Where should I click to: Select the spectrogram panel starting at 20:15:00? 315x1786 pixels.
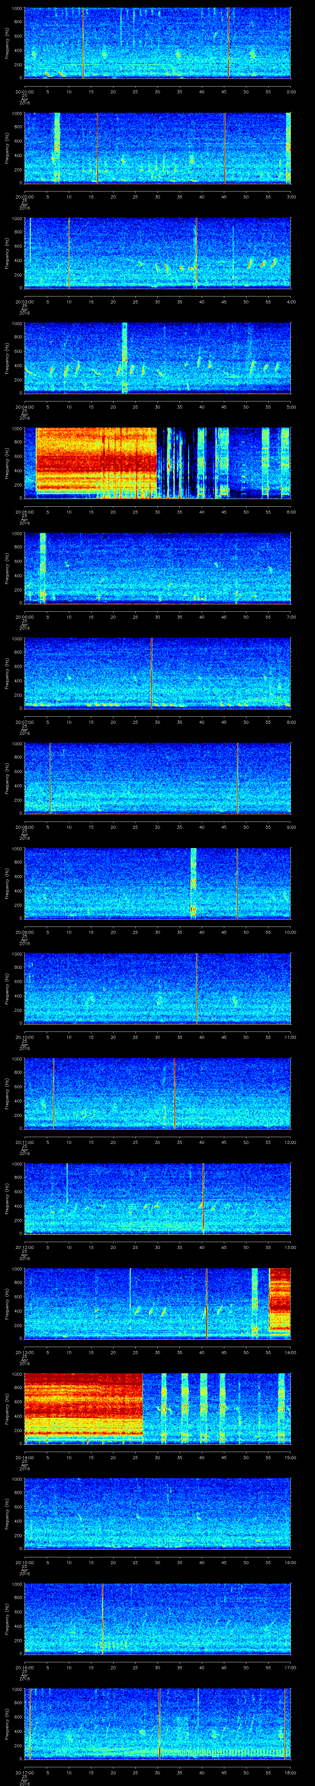click(157, 1514)
